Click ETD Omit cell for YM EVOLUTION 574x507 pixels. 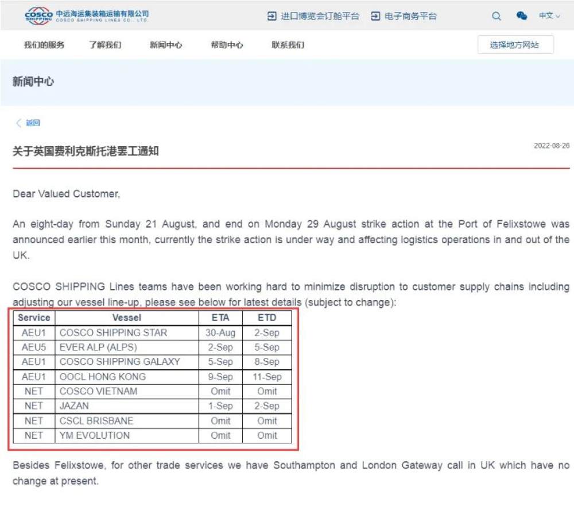coord(267,436)
